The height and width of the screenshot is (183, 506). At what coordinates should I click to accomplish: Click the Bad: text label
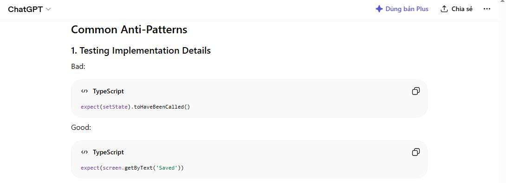78,67
